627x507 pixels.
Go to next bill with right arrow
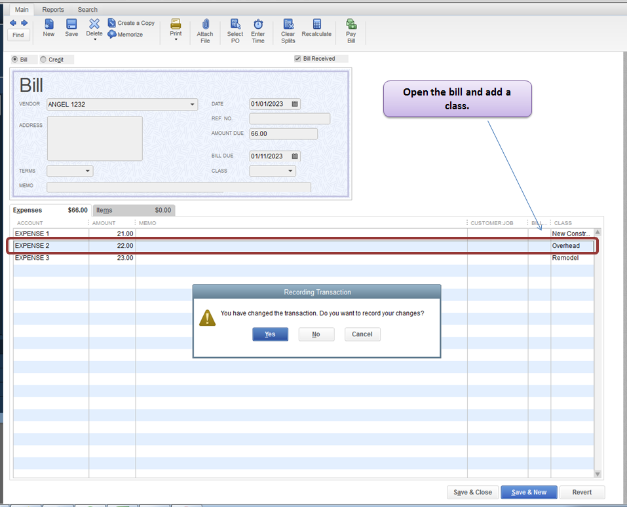tap(24, 23)
